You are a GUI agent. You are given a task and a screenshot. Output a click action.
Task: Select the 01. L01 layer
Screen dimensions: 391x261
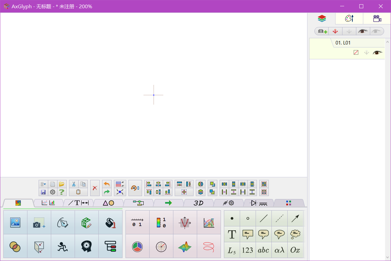coord(347,48)
